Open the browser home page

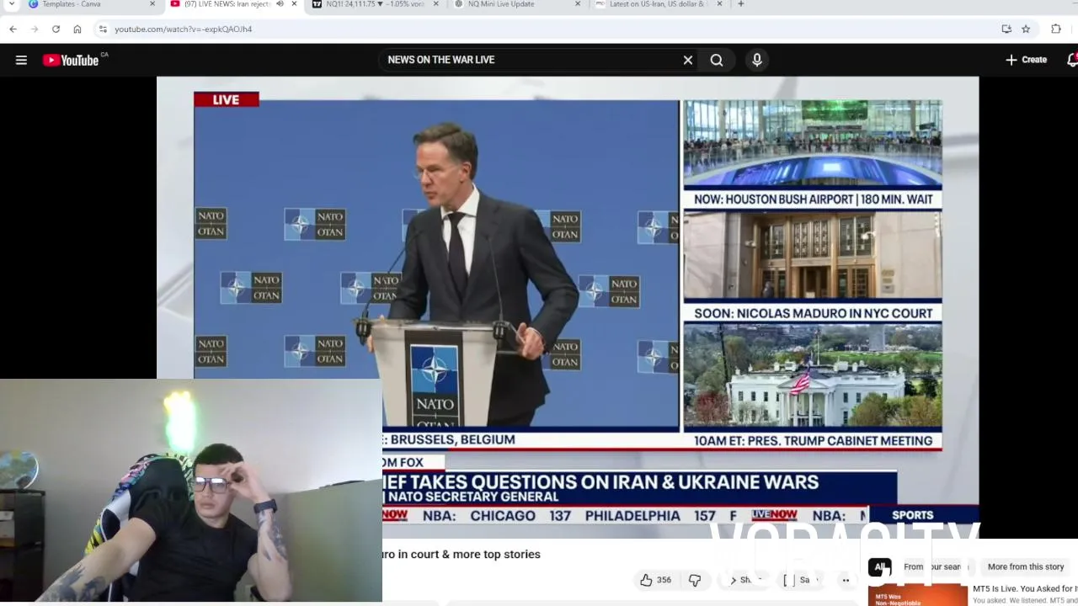point(77,29)
